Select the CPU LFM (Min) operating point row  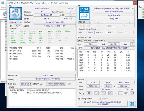(42, 51)
